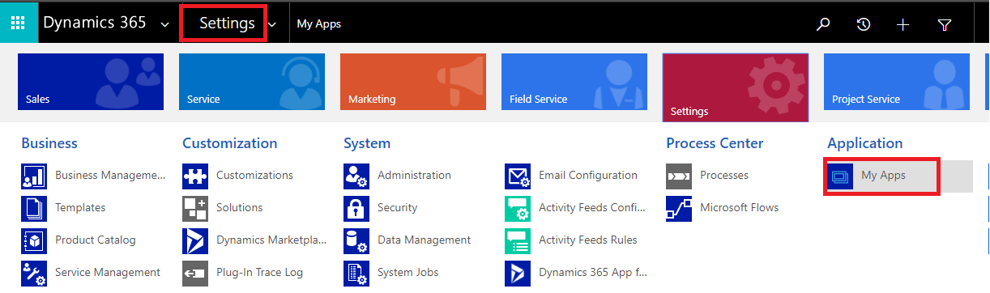The height and width of the screenshot is (293, 990).
Task: Open Microsoft Flows link
Action: click(x=740, y=208)
